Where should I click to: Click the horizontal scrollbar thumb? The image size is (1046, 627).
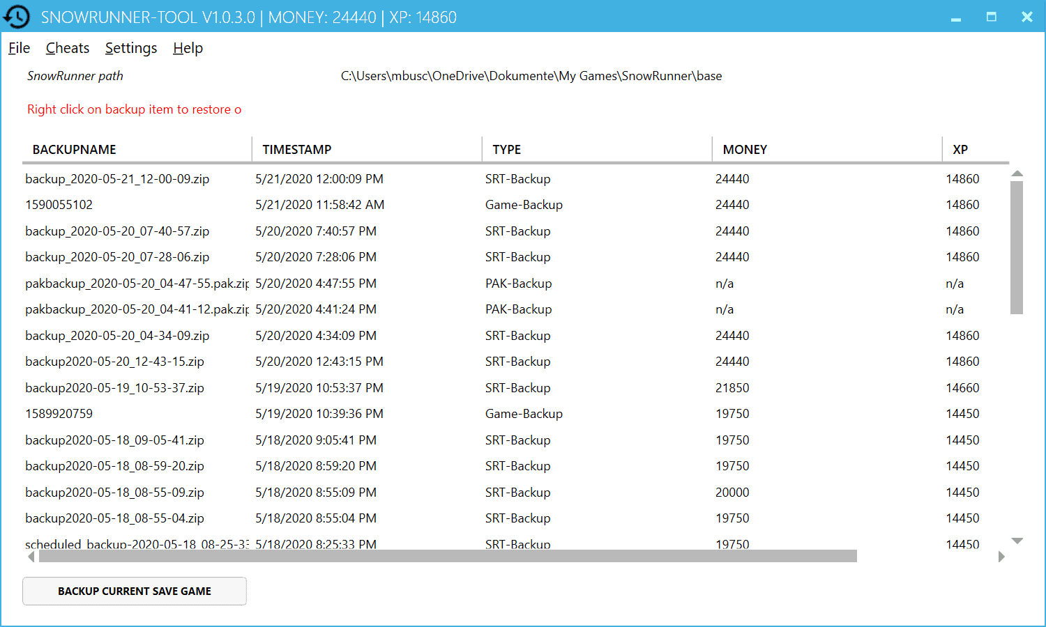click(x=446, y=556)
